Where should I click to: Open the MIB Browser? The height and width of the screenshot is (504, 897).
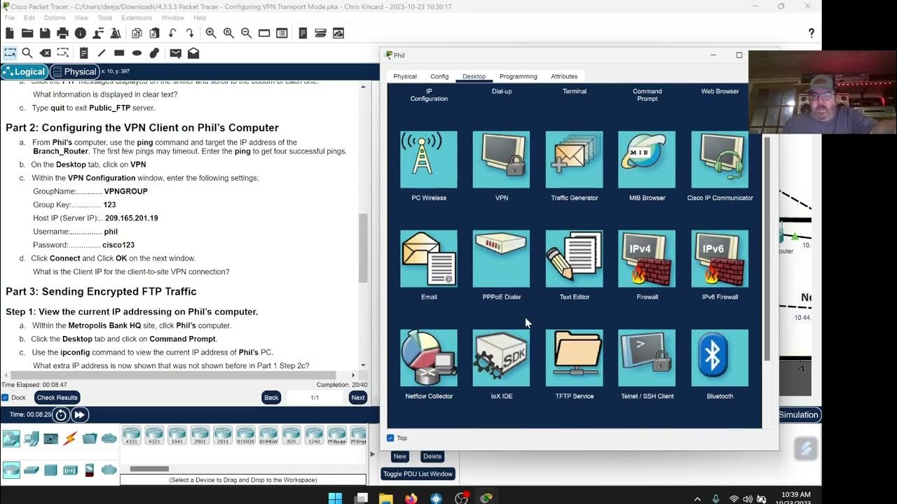647,160
